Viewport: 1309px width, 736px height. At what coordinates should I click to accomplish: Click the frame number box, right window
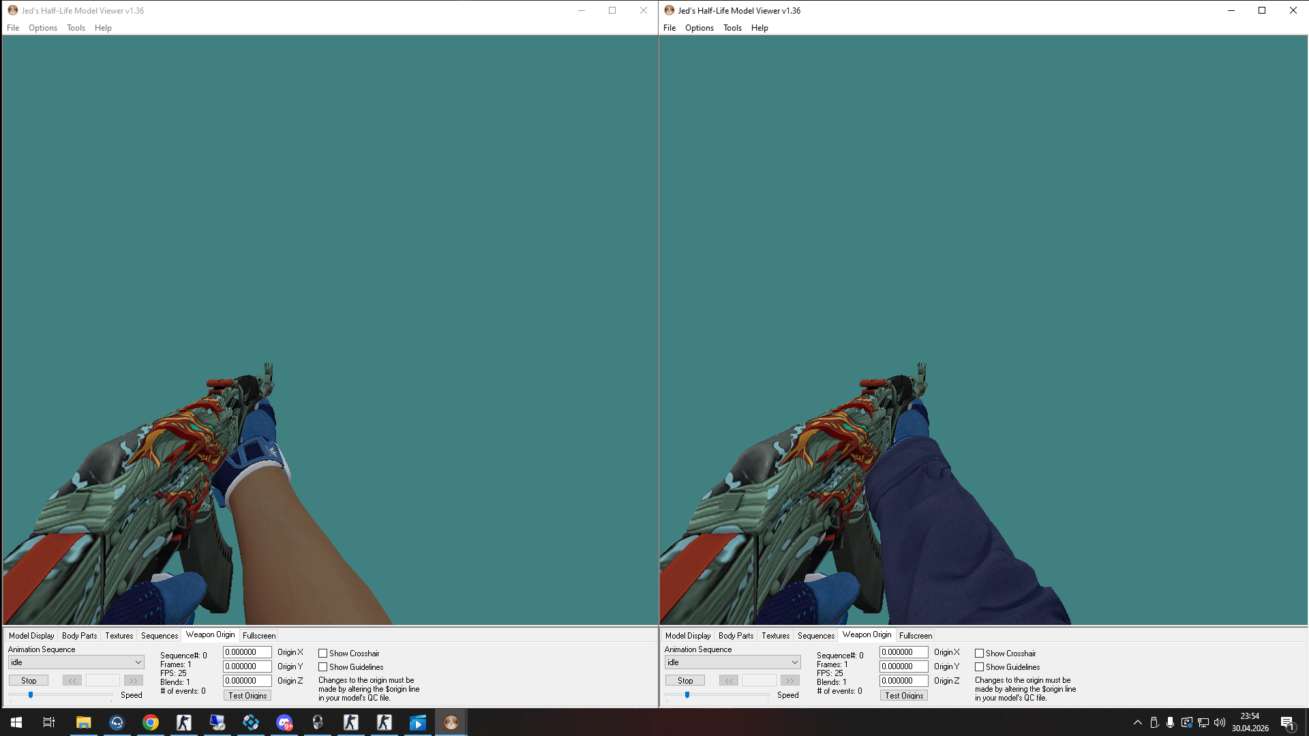click(x=759, y=681)
